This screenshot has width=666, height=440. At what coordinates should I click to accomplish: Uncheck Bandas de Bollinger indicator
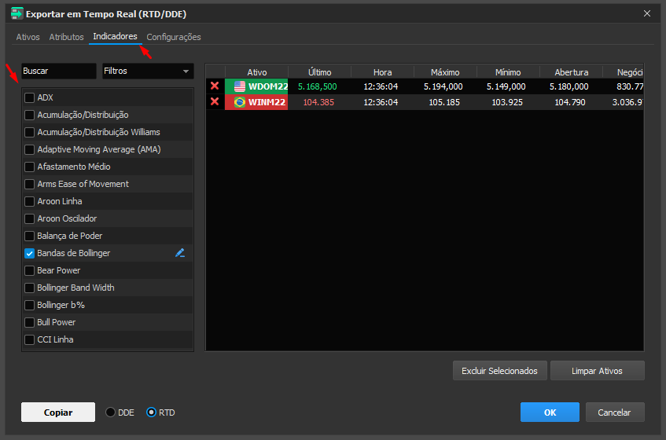click(x=29, y=253)
